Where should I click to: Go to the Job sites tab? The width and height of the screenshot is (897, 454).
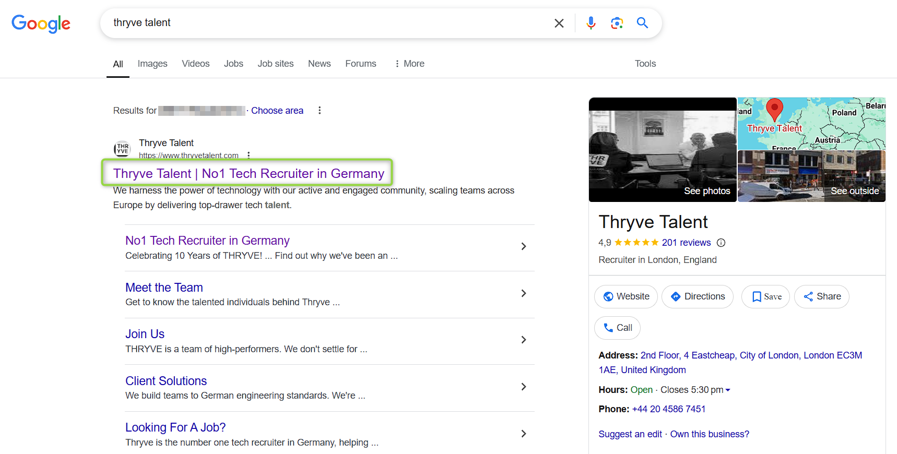[x=276, y=64]
